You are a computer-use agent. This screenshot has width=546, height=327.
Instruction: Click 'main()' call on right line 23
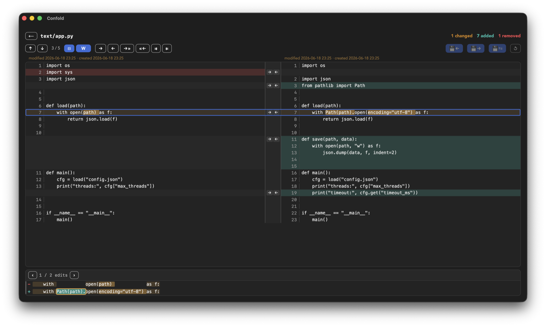pyautogui.click(x=320, y=219)
